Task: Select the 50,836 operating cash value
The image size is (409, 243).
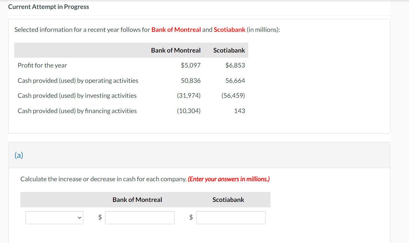Action: point(191,81)
